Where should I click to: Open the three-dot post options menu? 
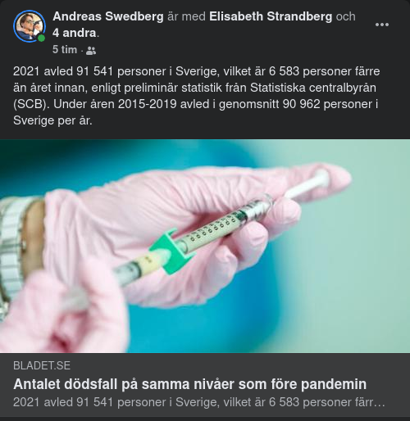pos(382,25)
